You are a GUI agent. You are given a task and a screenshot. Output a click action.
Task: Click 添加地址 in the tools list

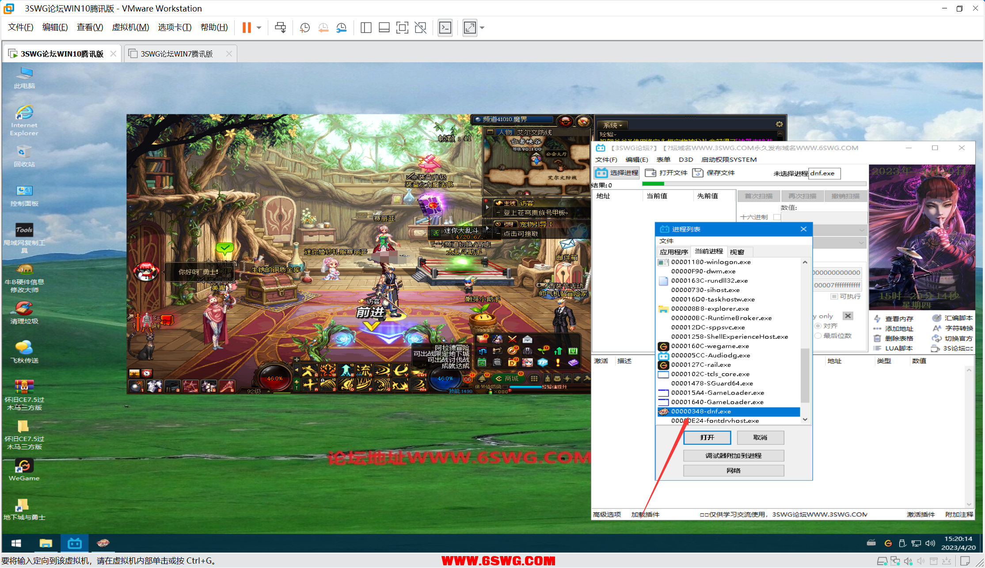point(894,329)
